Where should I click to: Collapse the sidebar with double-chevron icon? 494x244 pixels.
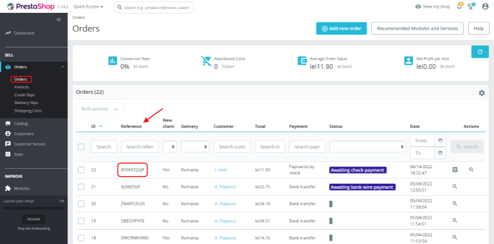[59, 19]
